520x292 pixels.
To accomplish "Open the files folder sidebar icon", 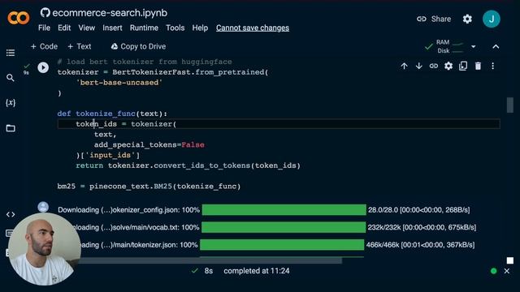I will [11, 128].
